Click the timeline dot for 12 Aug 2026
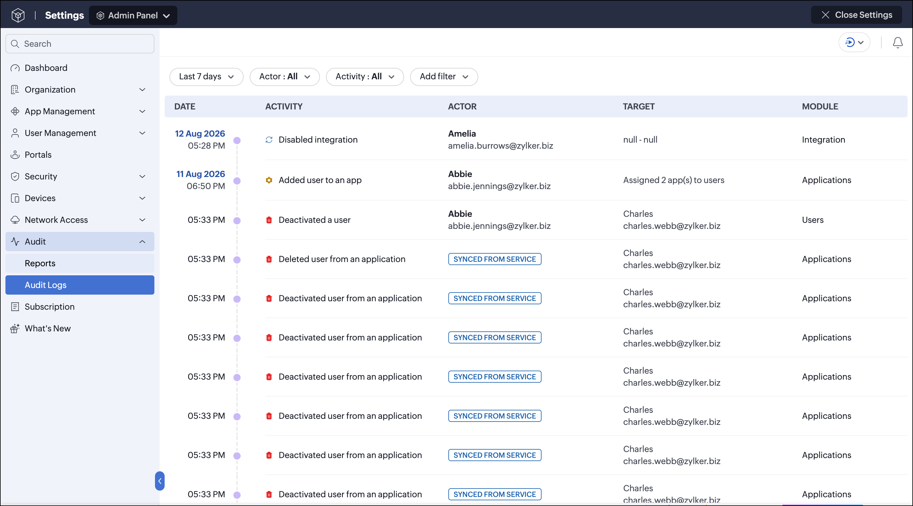The height and width of the screenshot is (506, 913). 237,141
